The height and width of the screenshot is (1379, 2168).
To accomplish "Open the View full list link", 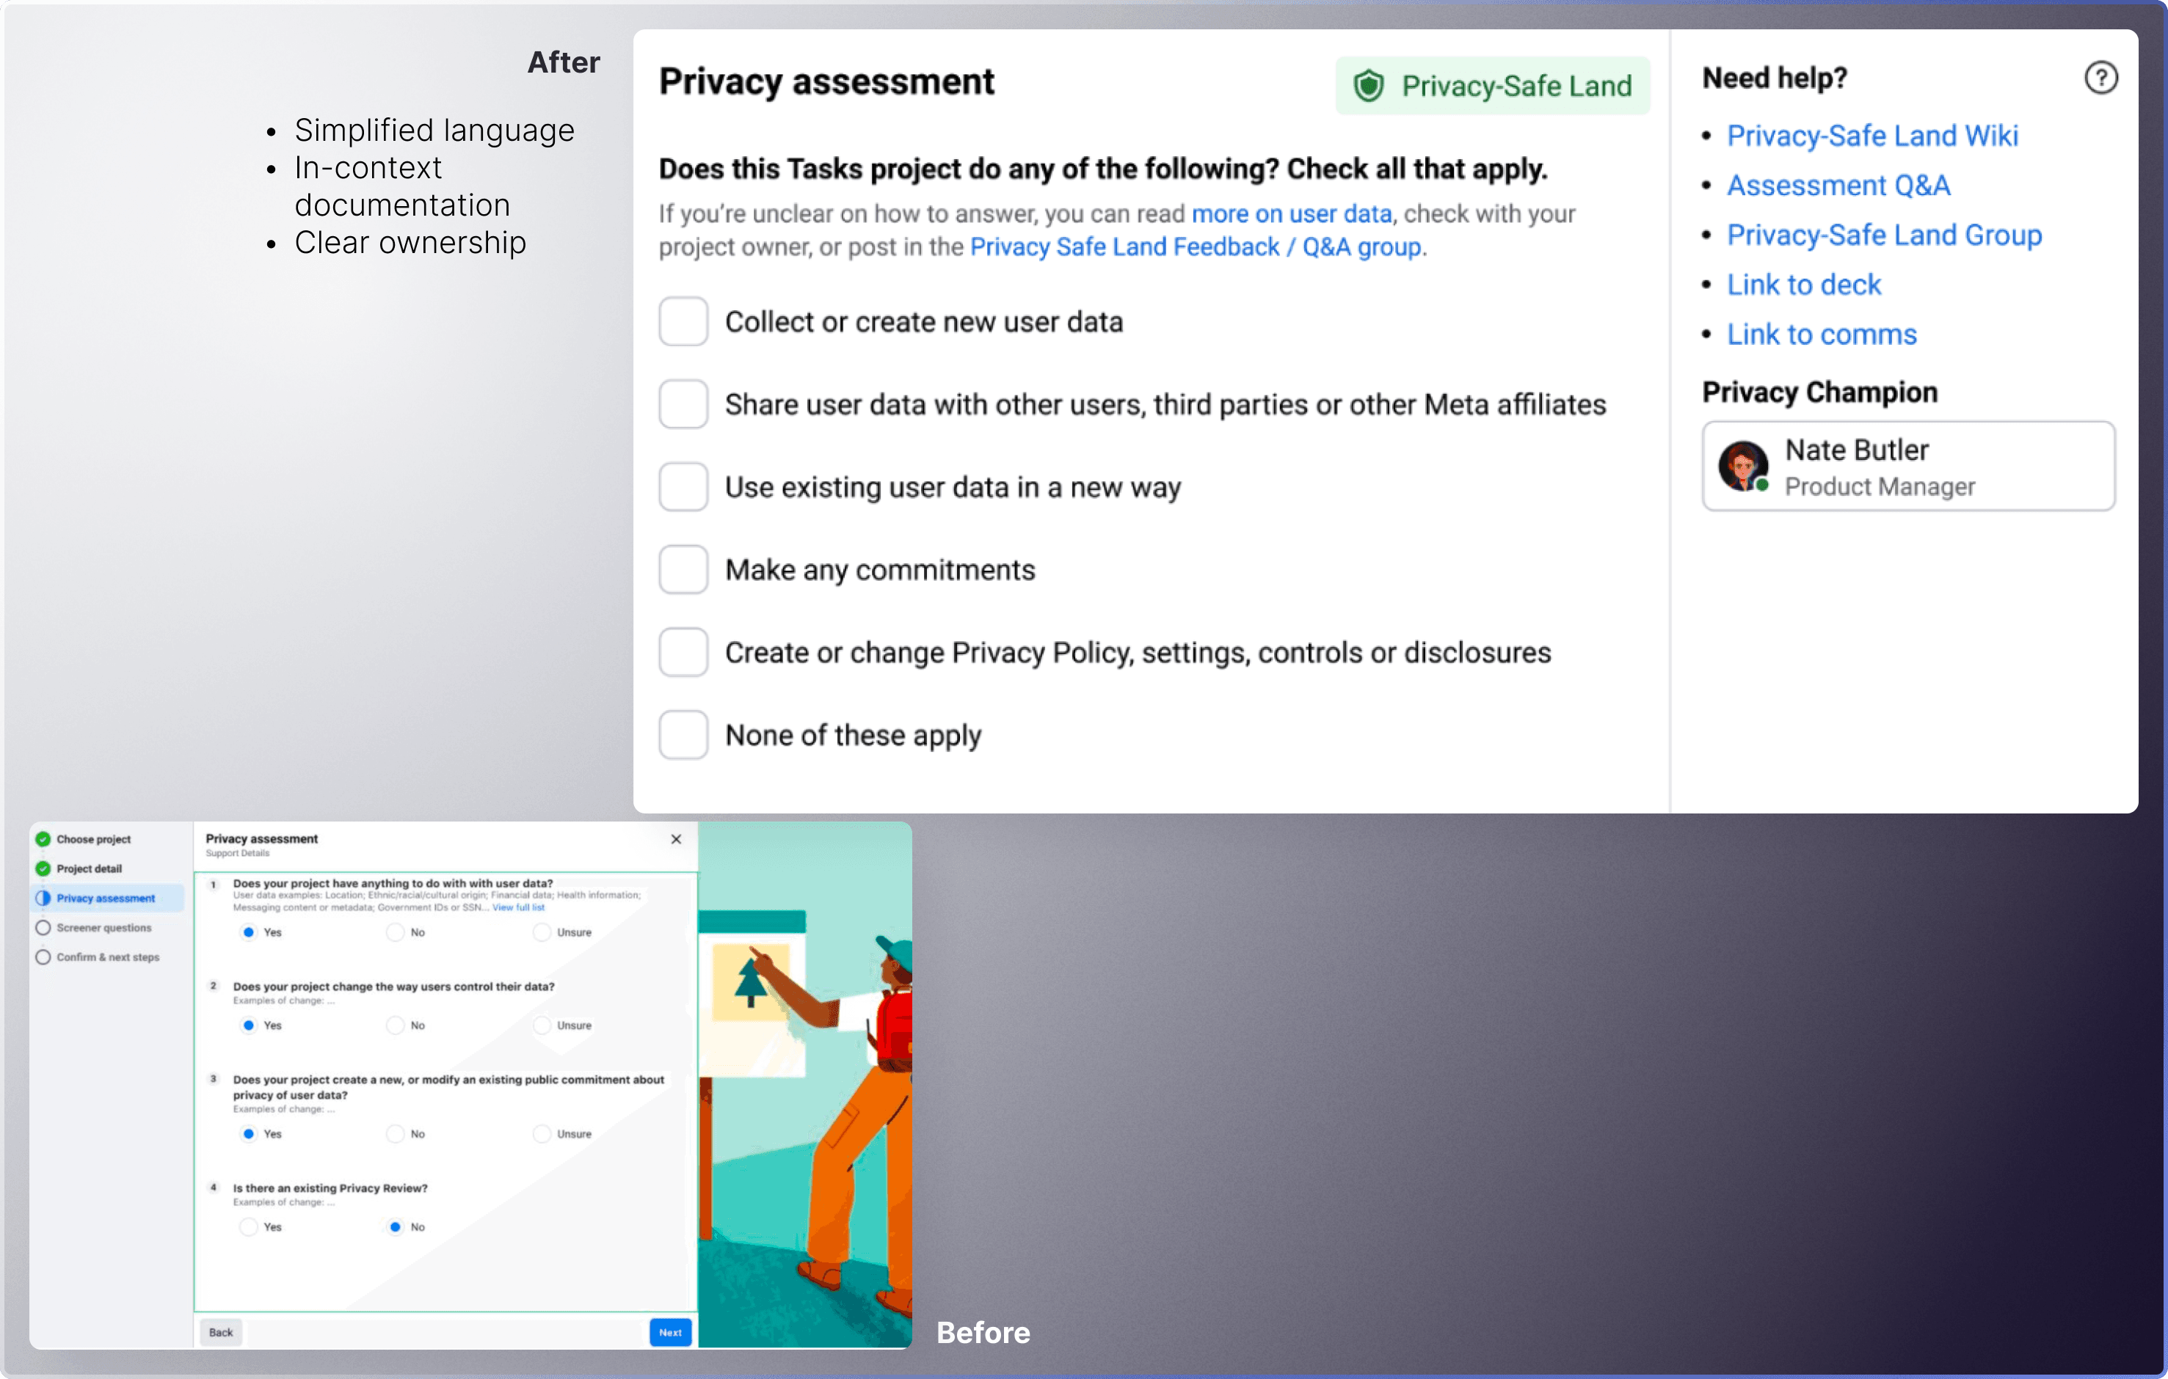I will point(519,907).
